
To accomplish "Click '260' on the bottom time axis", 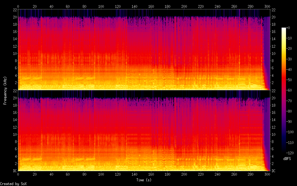I will pyautogui.click(x=234, y=174).
